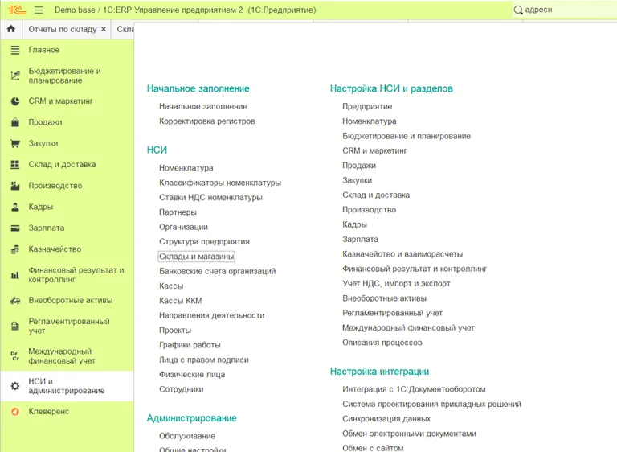Open the hamburger main menu icon

(39, 10)
